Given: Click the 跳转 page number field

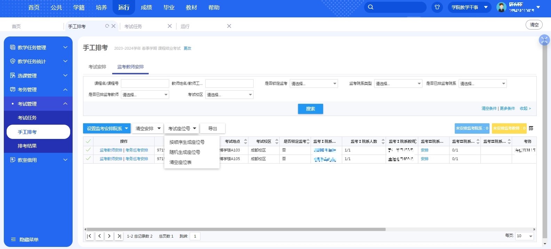Looking at the screenshot, I should [x=195, y=236].
